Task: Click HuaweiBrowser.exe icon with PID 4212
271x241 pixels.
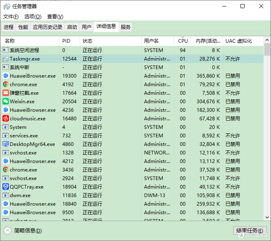Action: pyautogui.click(x=6, y=161)
